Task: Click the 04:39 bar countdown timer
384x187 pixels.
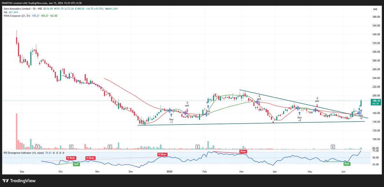Action: 375,104
